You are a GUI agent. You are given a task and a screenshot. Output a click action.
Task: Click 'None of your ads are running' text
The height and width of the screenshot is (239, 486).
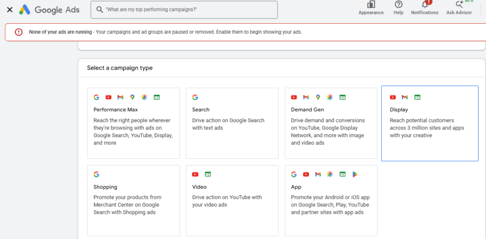coord(60,32)
